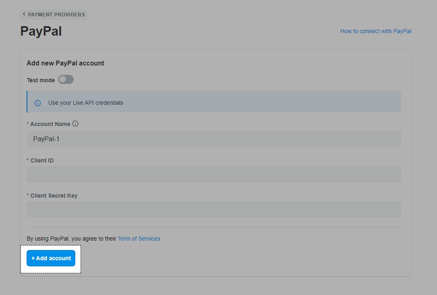
Task: Click the Client Secret Key label
Action: click(54, 196)
